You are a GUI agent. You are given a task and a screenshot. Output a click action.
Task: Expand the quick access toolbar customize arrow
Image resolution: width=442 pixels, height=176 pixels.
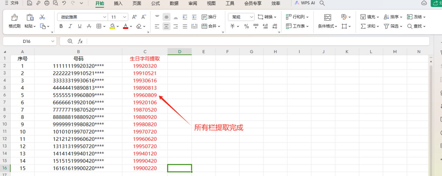click(x=81, y=3)
